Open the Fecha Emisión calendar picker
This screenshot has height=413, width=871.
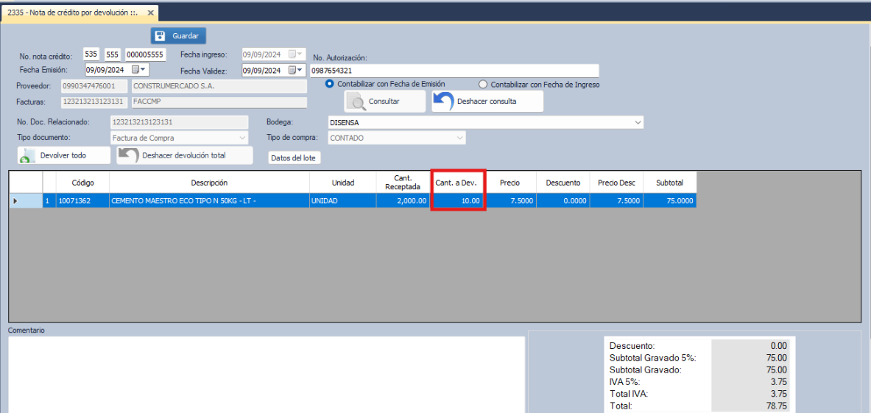coord(139,70)
